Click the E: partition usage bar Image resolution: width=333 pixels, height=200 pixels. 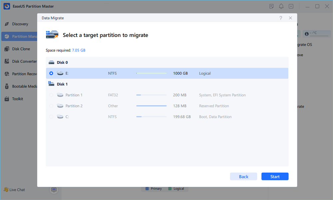152,73
